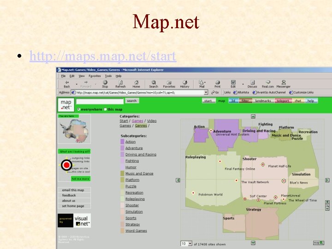
Task: Pan the map down with bottom arrow
Action: point(253,243)
